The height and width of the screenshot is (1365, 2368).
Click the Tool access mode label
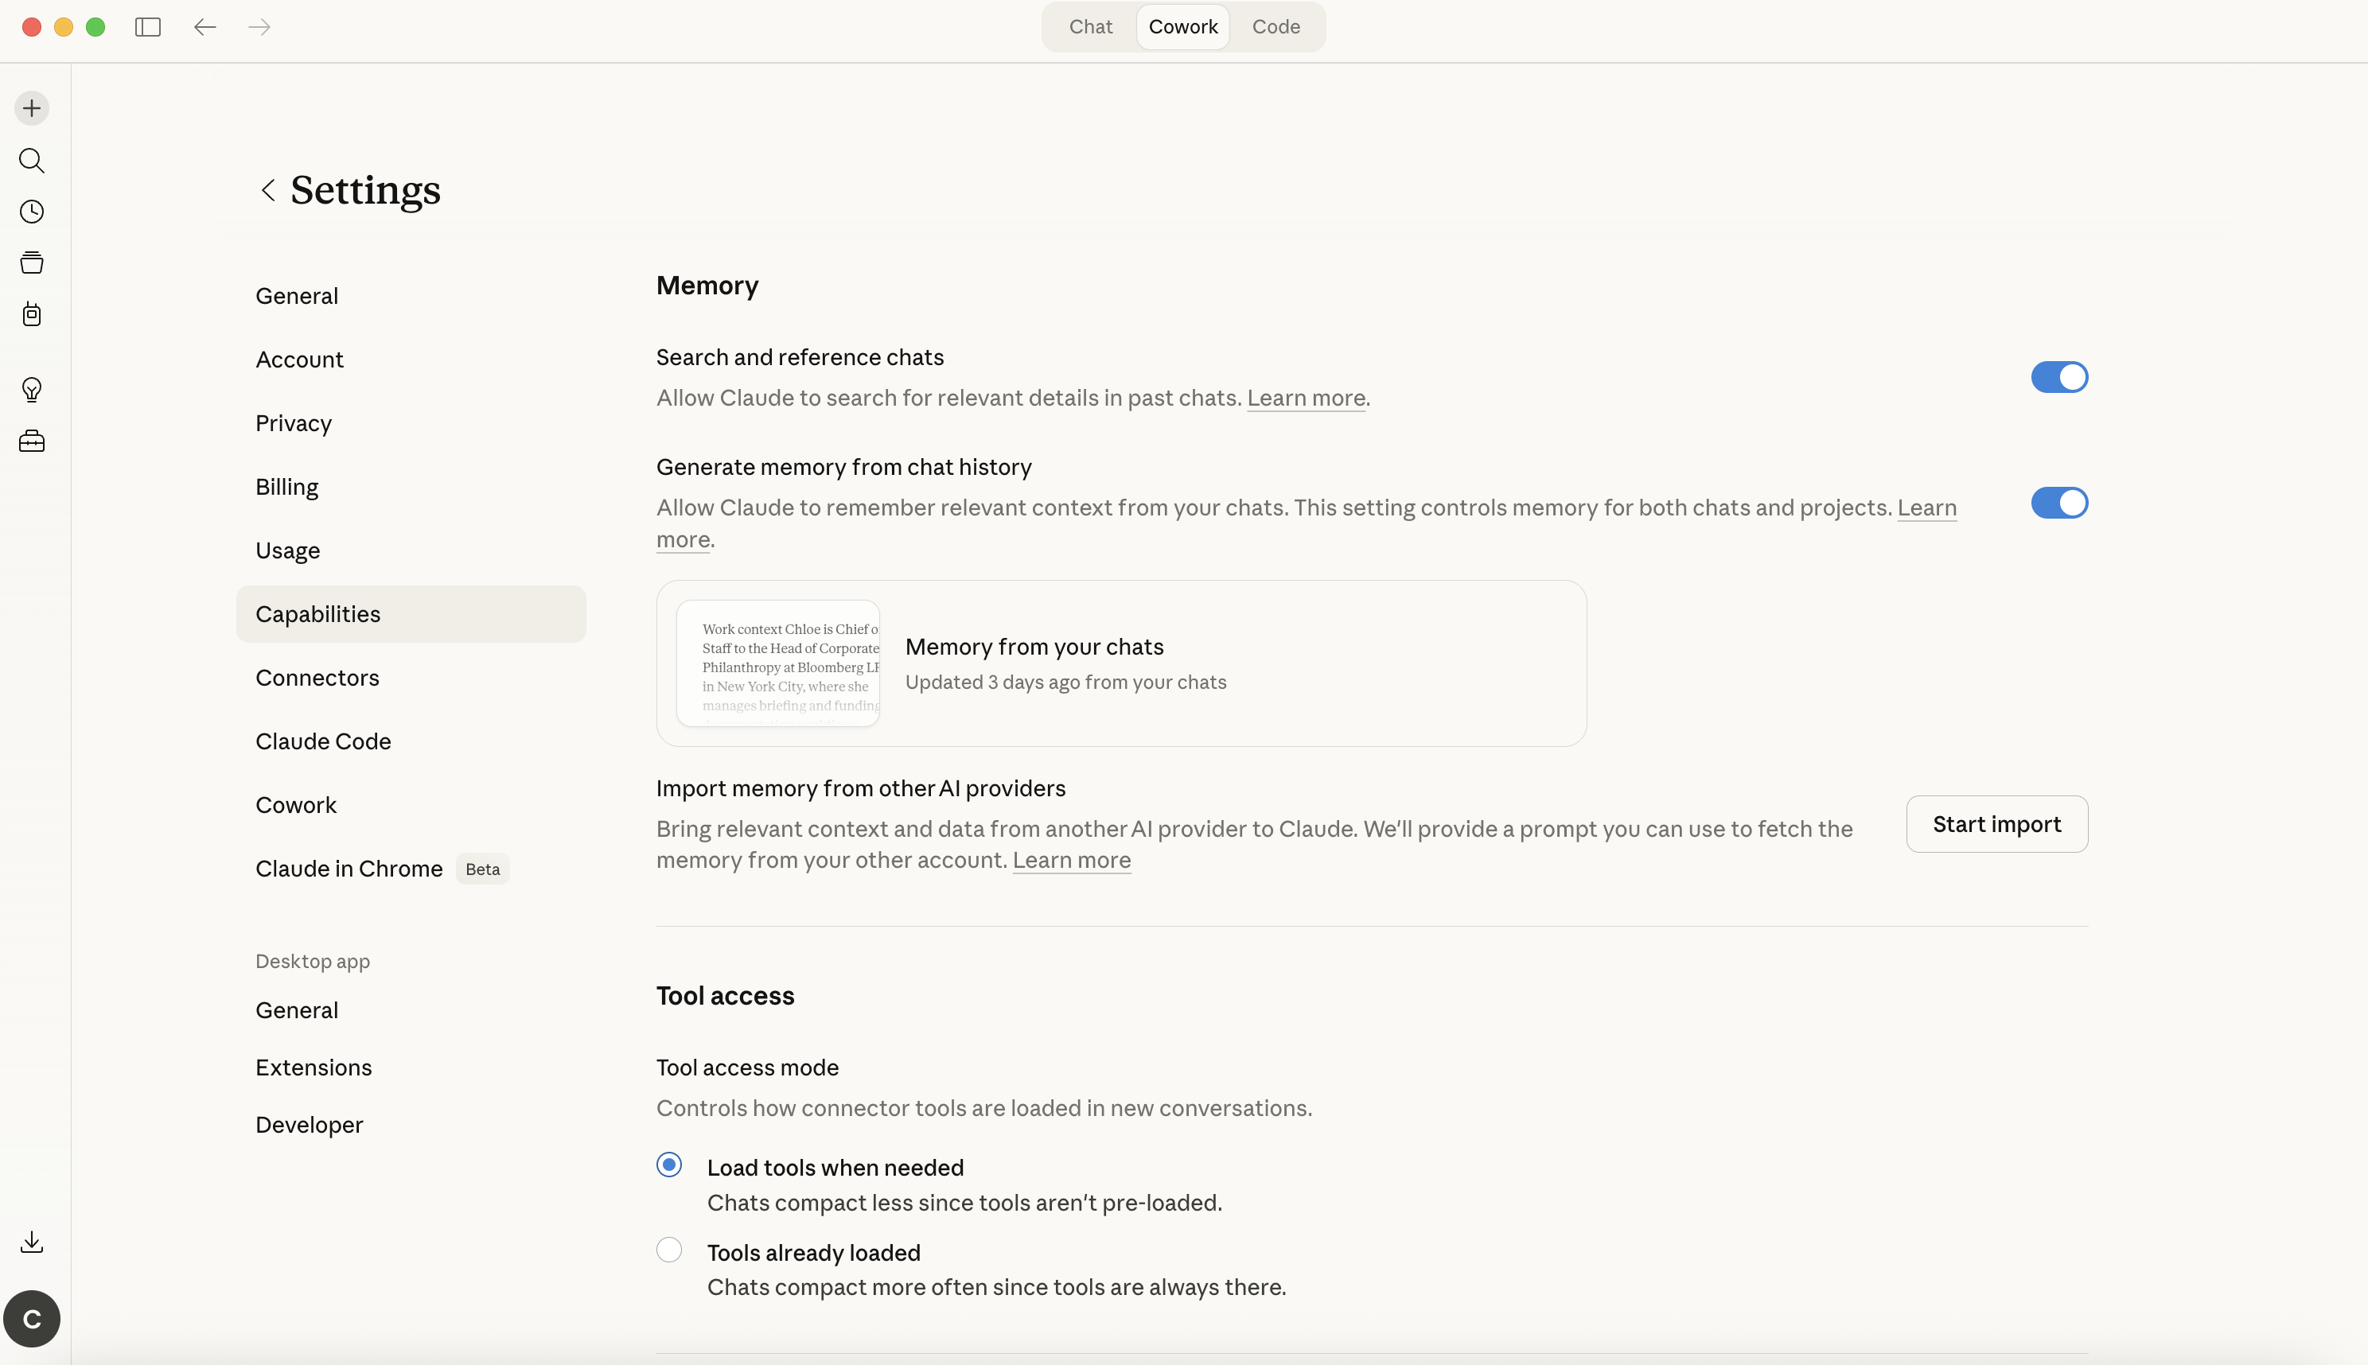[747, 1067]
